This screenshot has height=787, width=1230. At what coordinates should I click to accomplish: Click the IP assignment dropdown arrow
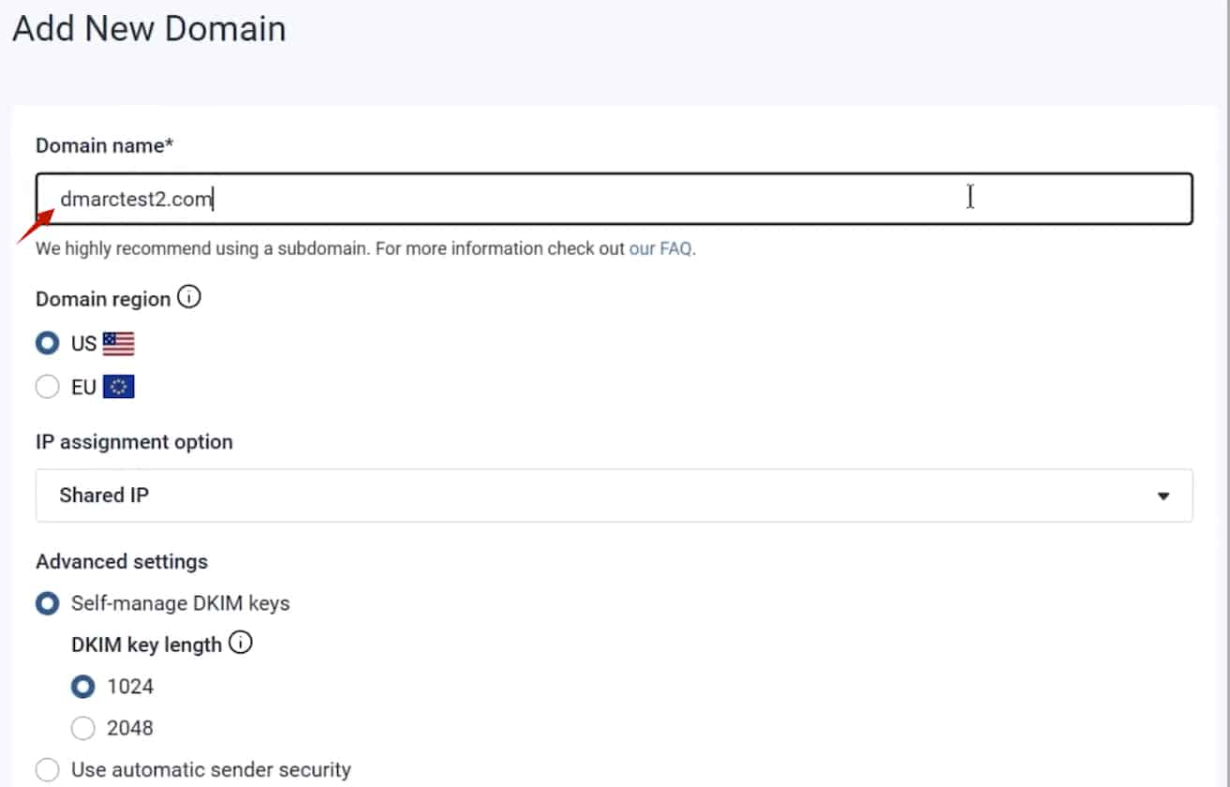tap(1163, 496)
